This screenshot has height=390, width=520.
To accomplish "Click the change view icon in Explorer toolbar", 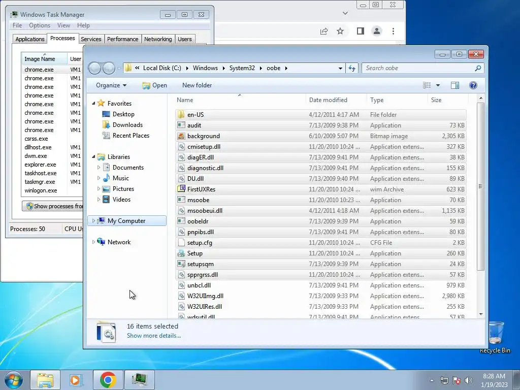I will coord(427,85).
